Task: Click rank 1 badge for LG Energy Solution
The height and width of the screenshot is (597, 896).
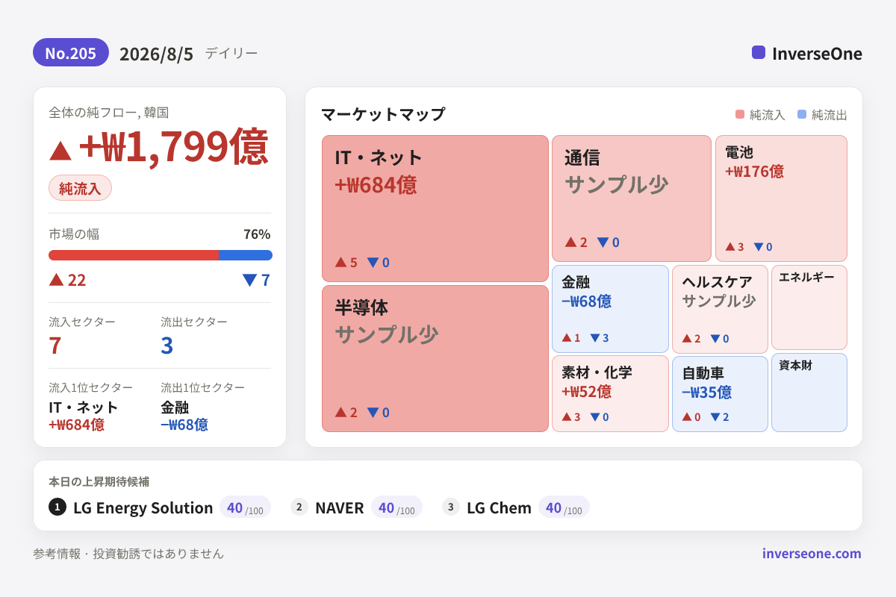Action: click(x=57, y=507)
